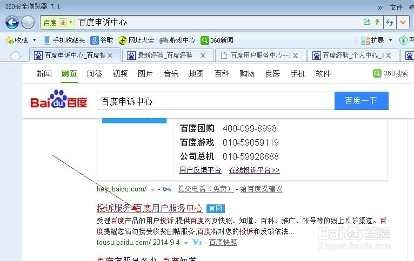Click the V3 credibility icon
Image resolution: width=414 pixels, height=261 pixels.
pyautogui.click(x=197, y=242)
